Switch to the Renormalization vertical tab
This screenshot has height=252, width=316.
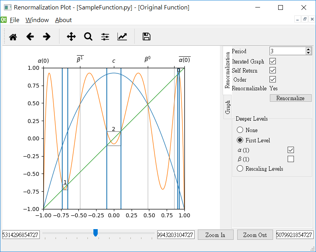pos(227,71)
